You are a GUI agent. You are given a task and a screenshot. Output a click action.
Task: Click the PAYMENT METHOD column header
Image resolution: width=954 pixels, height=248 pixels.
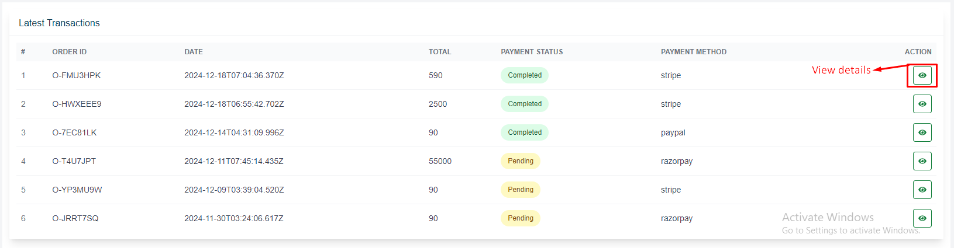(693, 52)
